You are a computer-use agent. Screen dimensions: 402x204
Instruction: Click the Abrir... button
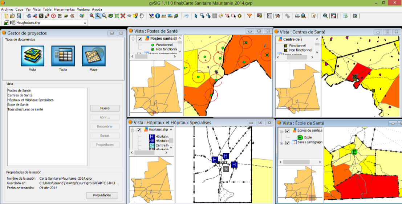tap(105, 117)
